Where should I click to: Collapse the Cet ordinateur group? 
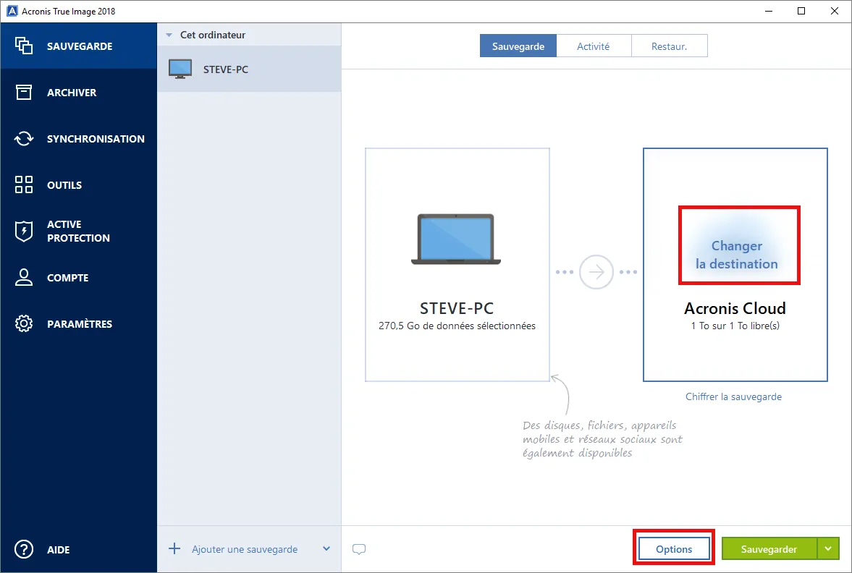(169, 35)
